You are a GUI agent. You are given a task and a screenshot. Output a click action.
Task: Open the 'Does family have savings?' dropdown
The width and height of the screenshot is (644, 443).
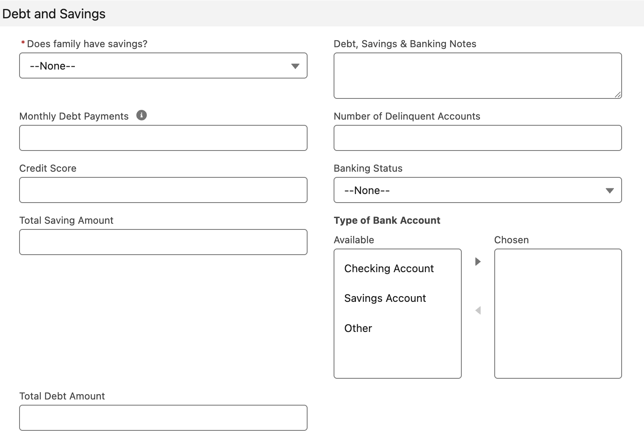click(x=163, y=65)
